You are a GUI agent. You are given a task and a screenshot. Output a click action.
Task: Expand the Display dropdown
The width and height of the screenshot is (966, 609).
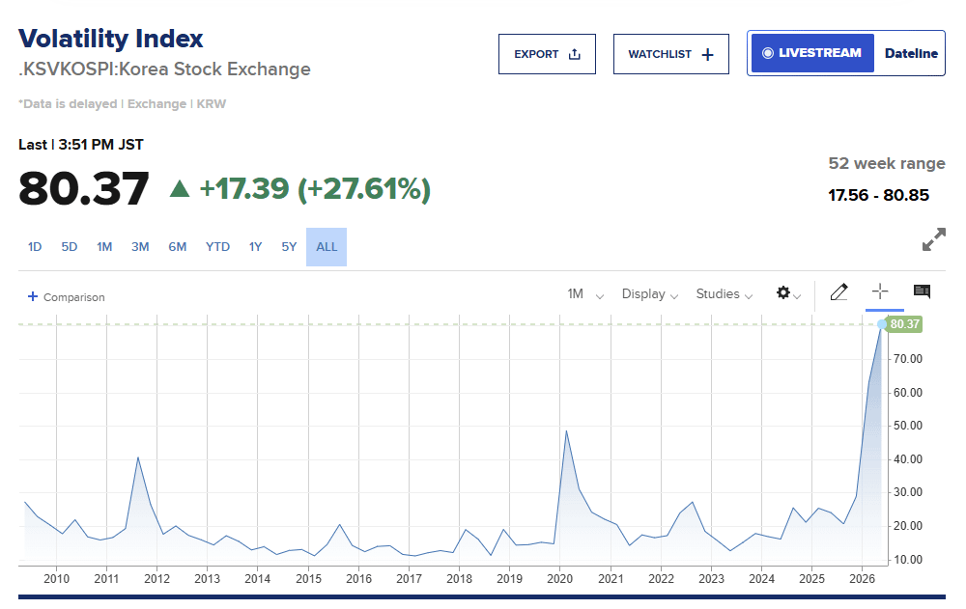pos(649,294)
